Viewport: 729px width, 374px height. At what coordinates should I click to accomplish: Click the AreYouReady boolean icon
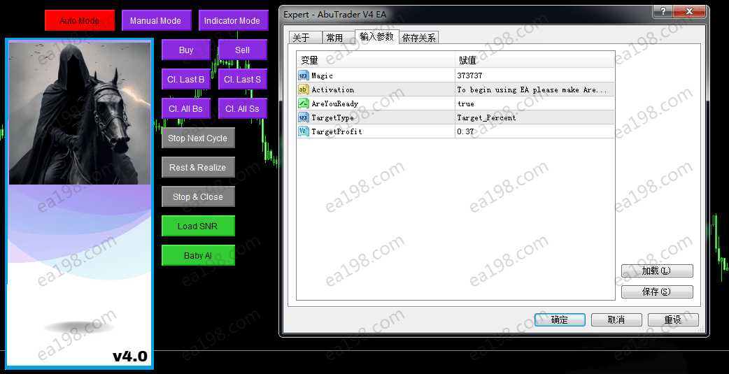pyautogui.click(x=303, y=103)
